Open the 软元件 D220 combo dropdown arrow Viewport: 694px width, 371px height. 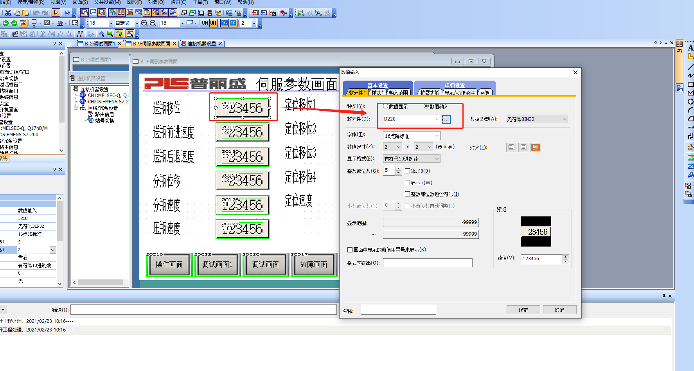coord(437,119)
